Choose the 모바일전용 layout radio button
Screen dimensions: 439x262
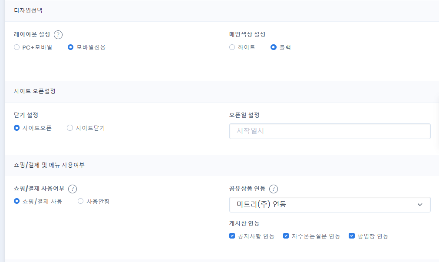click(71, 47)
